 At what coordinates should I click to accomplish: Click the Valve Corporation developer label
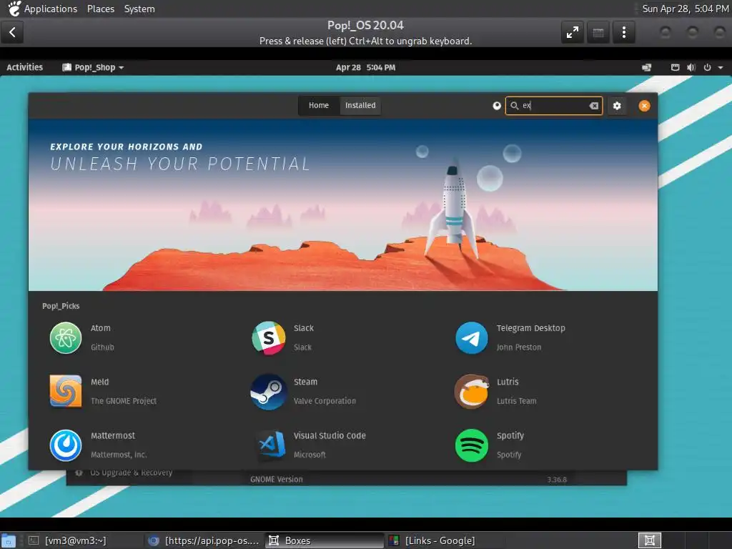(x=325, y=400)
